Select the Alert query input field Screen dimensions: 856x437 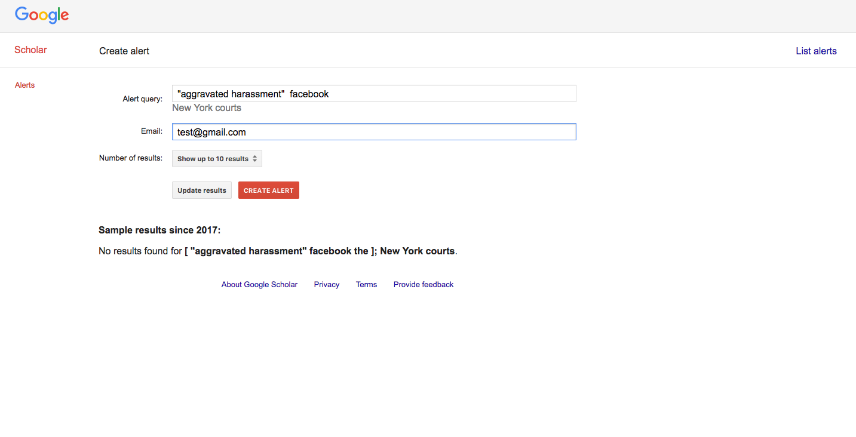click(x=373, y=93)
